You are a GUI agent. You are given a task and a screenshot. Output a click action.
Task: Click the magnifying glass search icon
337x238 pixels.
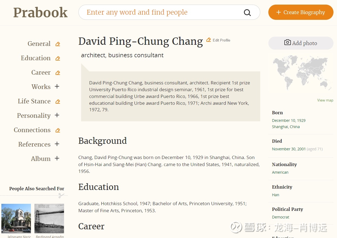pyautogui.click(x=247, y=12)
